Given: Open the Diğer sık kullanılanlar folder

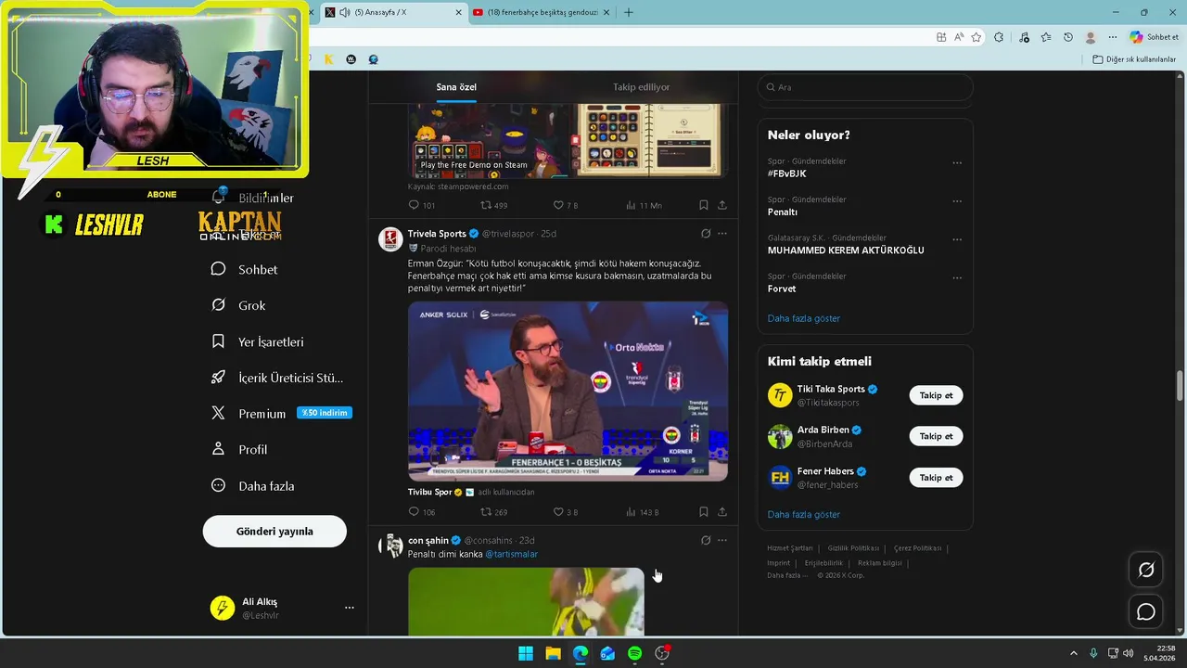Looking at the screenshot, I should click(1134, 59).
